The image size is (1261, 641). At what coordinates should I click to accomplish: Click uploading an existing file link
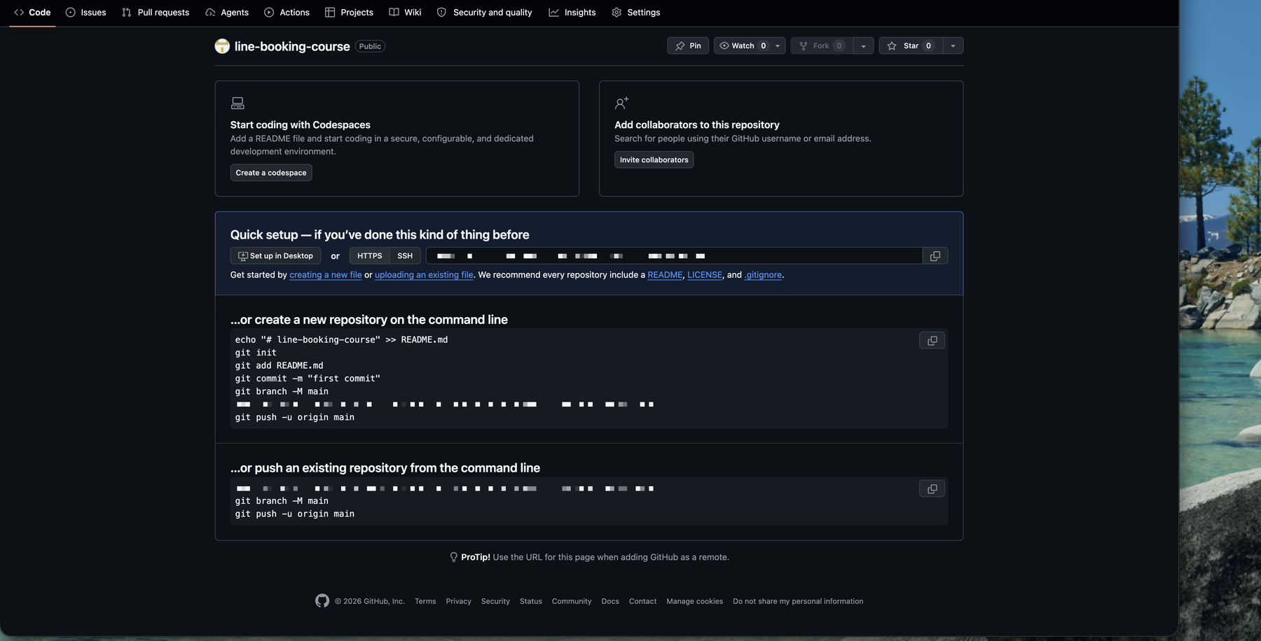(x=424, y=275)
